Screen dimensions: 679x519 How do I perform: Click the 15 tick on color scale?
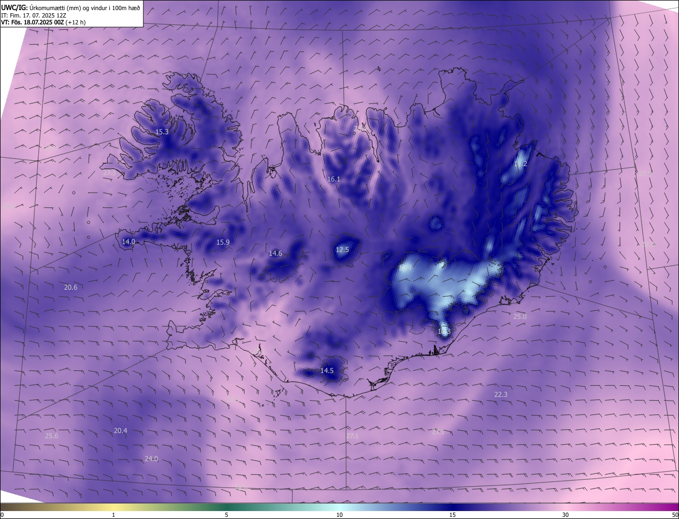pos(452,515)
